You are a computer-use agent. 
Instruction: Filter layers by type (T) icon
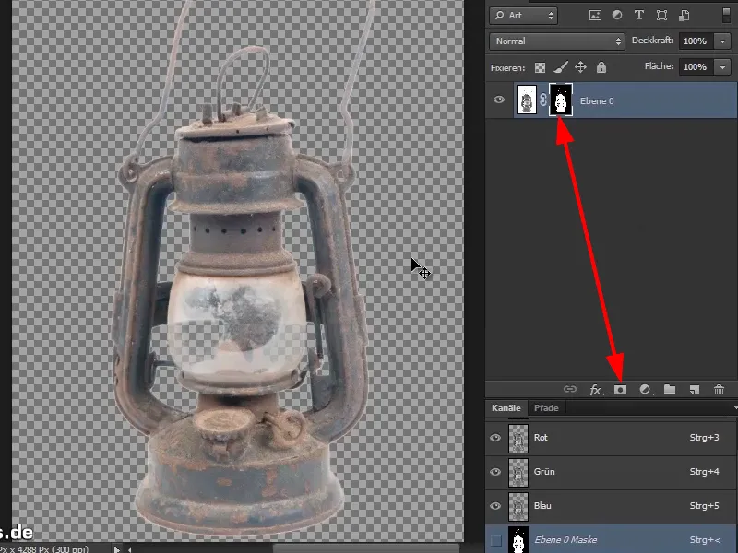638,15
